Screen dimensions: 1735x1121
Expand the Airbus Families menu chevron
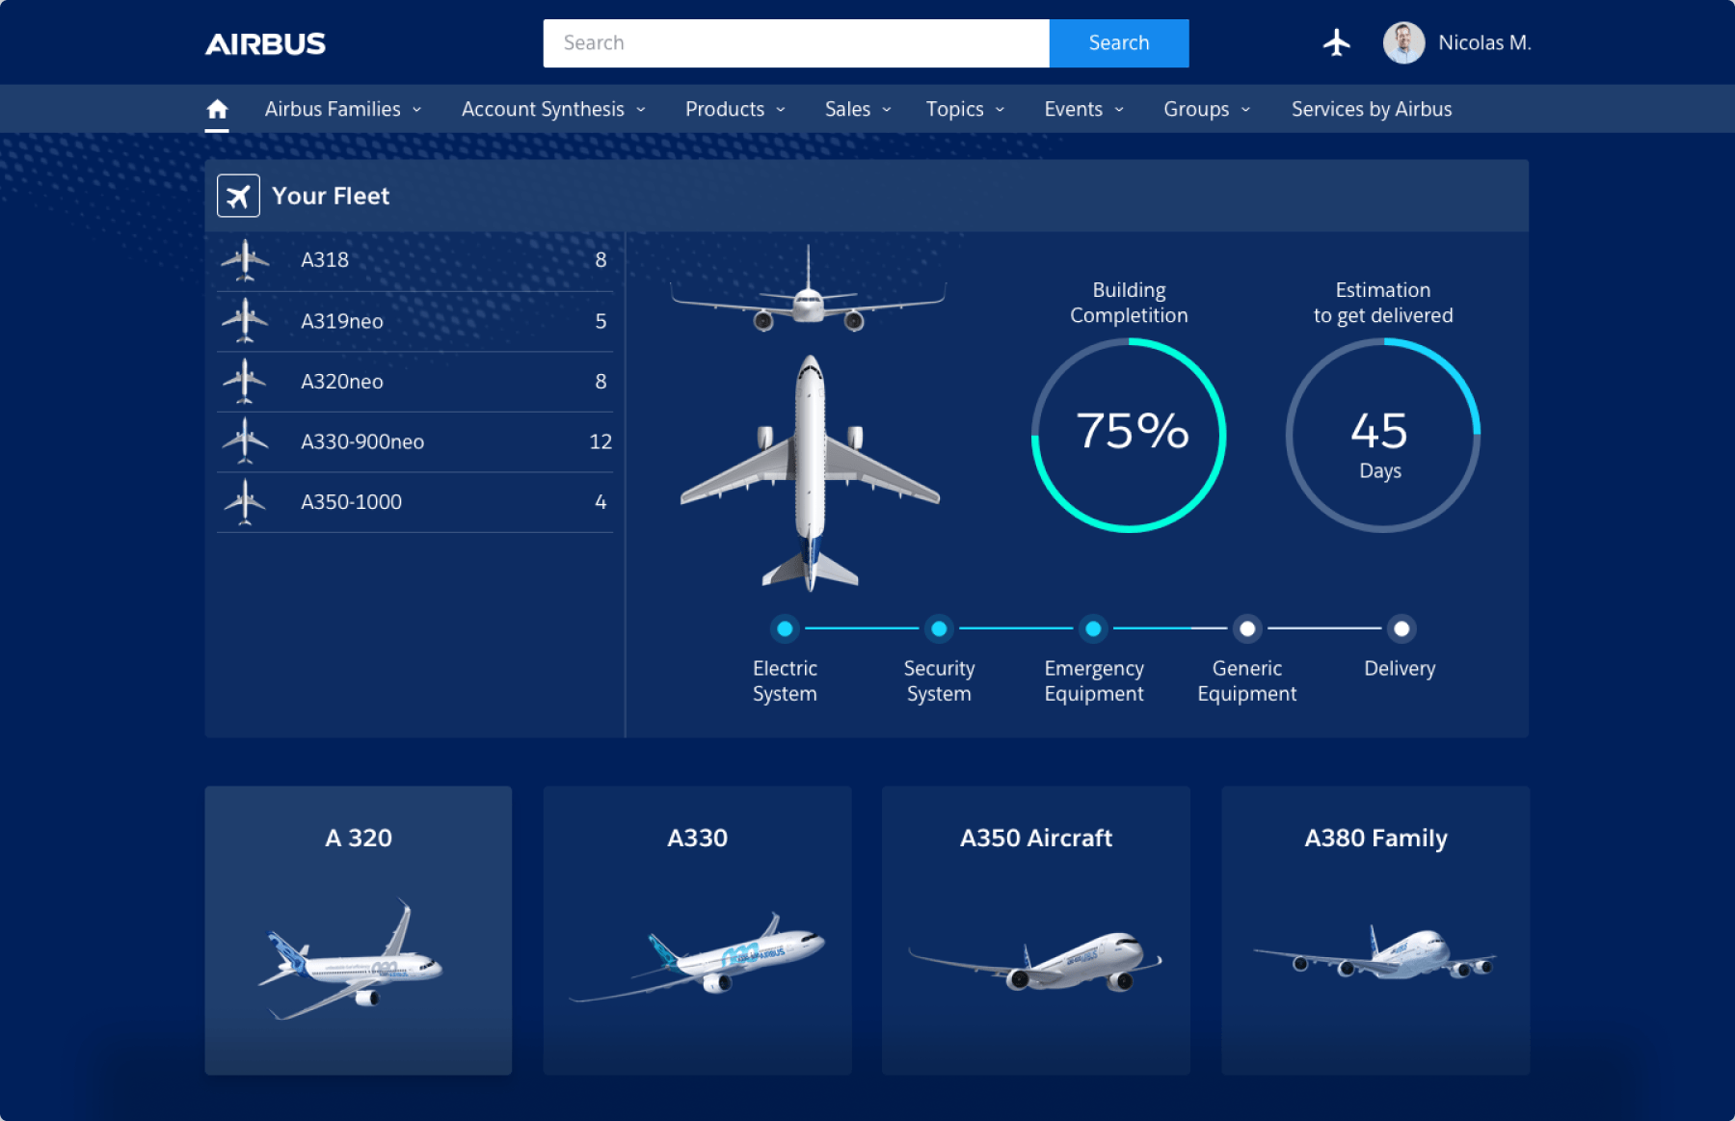coord(417,110)
